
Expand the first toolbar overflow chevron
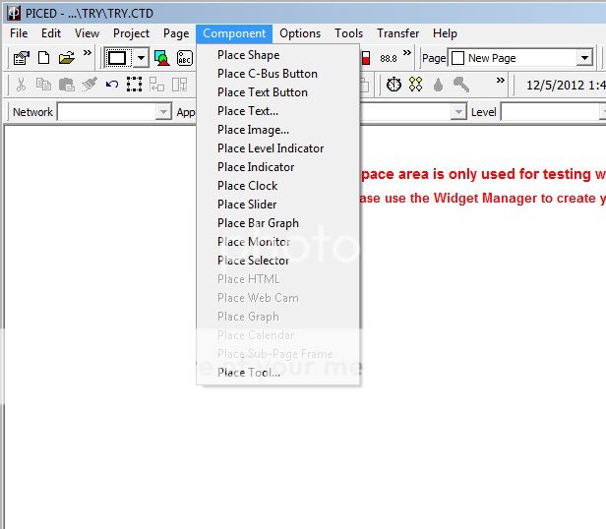[88, 54]
